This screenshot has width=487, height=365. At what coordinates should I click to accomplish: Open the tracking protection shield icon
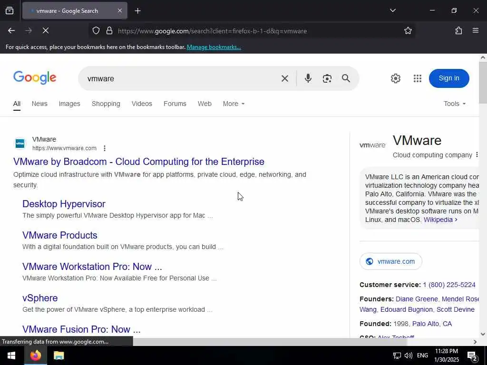point(96,30)
